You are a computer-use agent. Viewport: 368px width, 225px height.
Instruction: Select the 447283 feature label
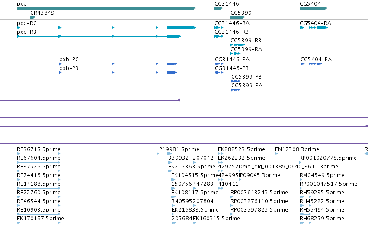pos(203,184)
